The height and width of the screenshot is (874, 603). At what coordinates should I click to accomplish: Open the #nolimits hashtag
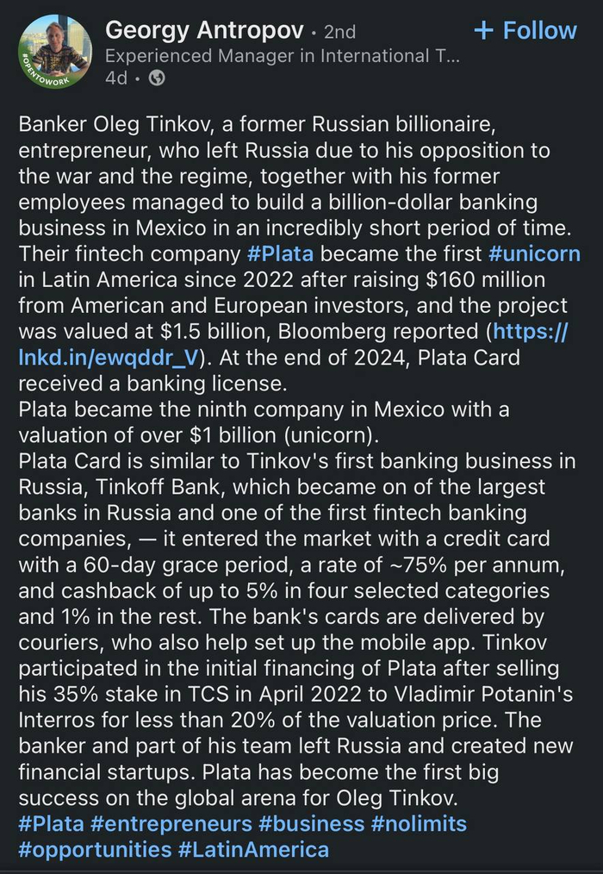(420, 824)
